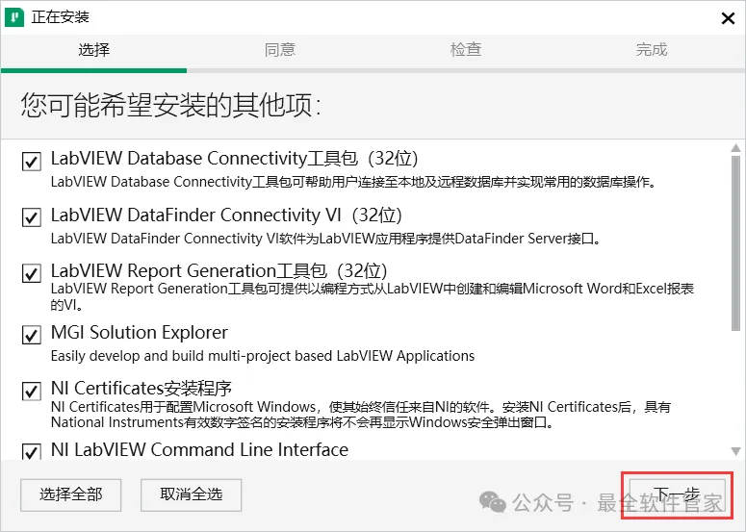Uncheck LabVIEW DataFinder Connectivity VI checkbox
746x532 pixels.
(32, 217)
